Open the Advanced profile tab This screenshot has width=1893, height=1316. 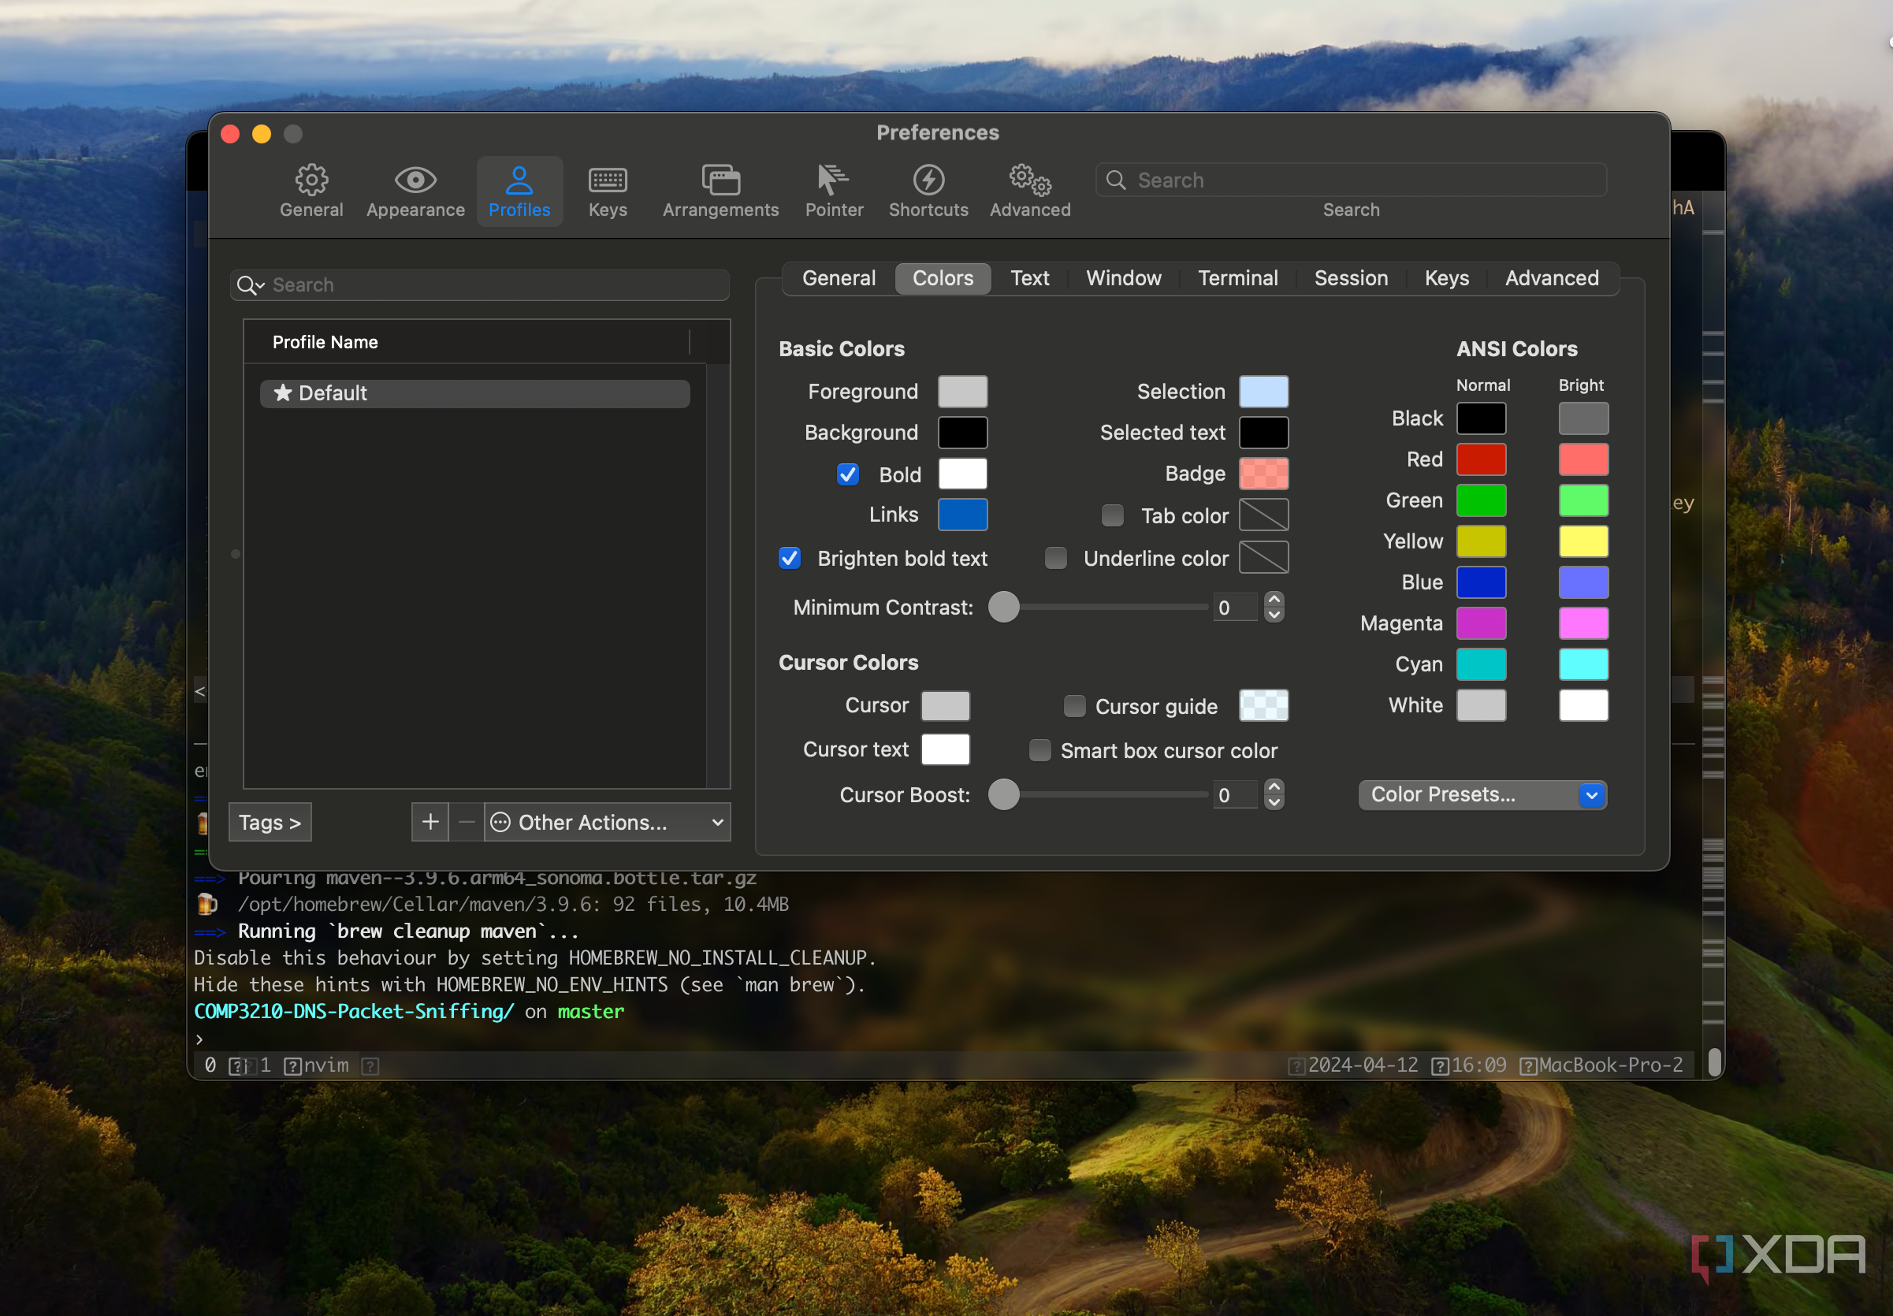click(1552, 279)
